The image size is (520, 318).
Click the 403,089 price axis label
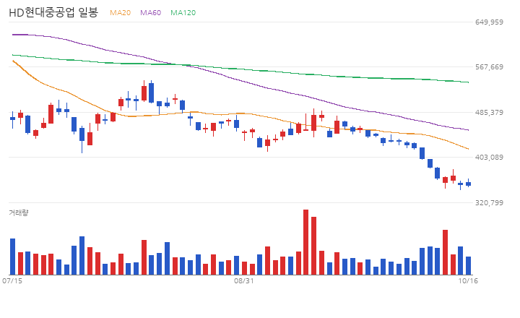(489, 157)
